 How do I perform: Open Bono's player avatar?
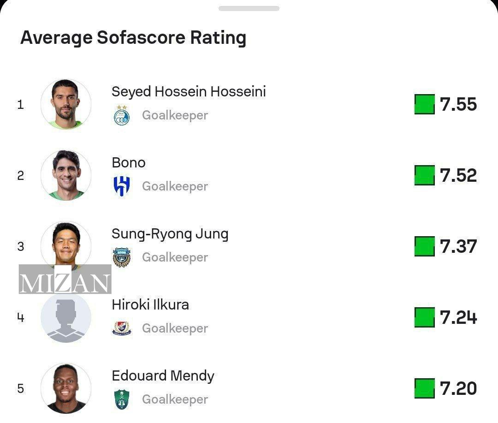(x=66, y=175)
